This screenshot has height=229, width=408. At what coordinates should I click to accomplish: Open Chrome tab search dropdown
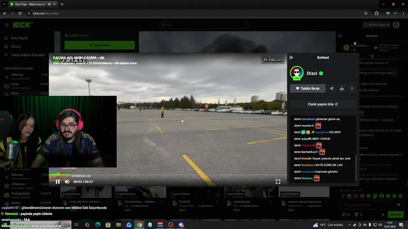(4, 4)
